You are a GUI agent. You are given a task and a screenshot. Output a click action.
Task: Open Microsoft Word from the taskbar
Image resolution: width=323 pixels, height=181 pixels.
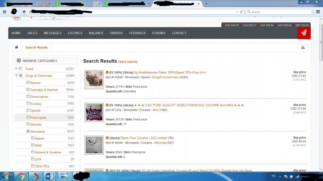coord(50,176)
